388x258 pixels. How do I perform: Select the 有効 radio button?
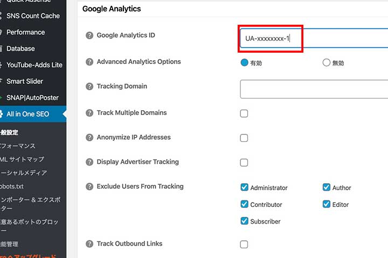click(x=244, y=62)
